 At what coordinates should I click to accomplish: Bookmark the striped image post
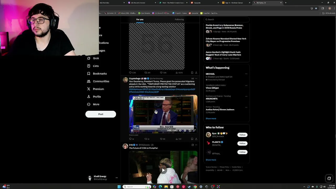(x=192, y=73)
